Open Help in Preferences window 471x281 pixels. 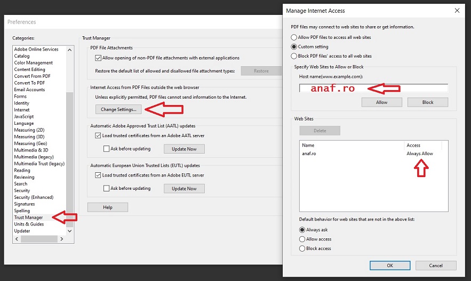click(108, 207)
